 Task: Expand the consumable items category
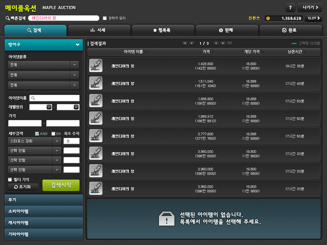(x=43, y=211)
